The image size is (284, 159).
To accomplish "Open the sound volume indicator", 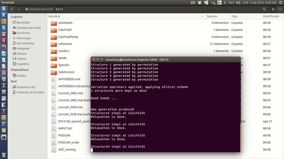I will pos(238,3).
